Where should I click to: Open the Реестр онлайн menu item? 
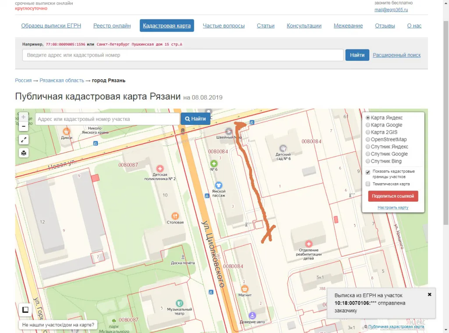click(112, 25)
